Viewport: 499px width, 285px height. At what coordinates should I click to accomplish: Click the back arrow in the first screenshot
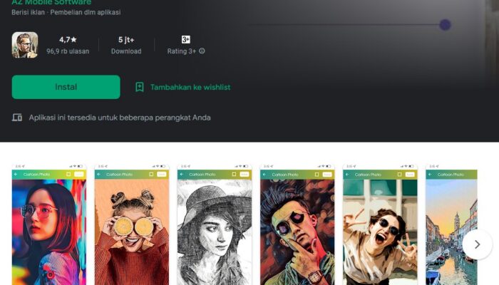pos(17,174)
